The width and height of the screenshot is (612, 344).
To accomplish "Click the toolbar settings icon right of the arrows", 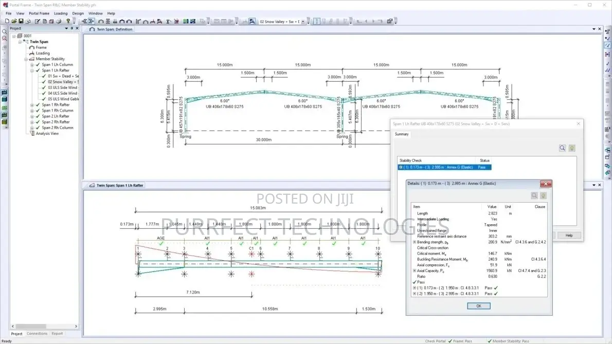I will (x=389, y=21).
